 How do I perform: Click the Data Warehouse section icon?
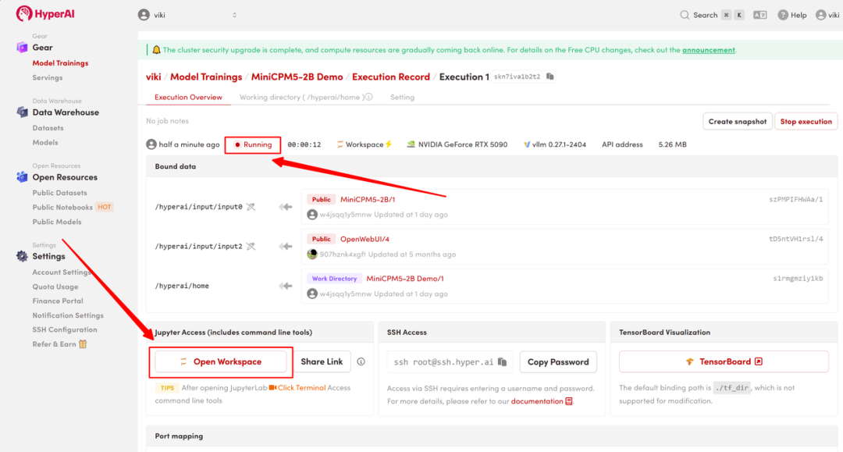[x=22, y=112]
